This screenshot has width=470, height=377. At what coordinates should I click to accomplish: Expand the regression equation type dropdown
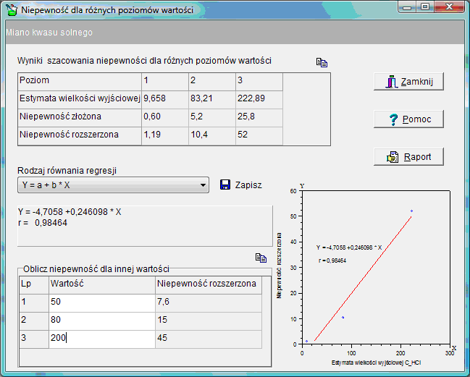tap(202, 186)
